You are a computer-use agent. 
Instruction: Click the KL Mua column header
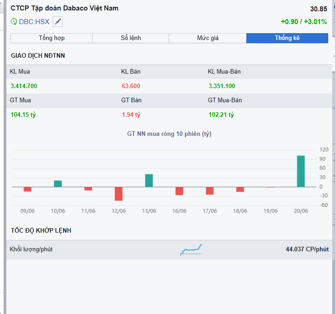click(x=20, y=71)
